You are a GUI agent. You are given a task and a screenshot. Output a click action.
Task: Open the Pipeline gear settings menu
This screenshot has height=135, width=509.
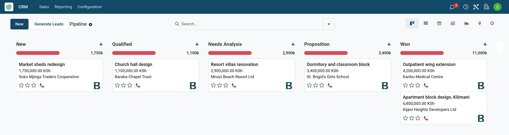[x=90, y=24]
